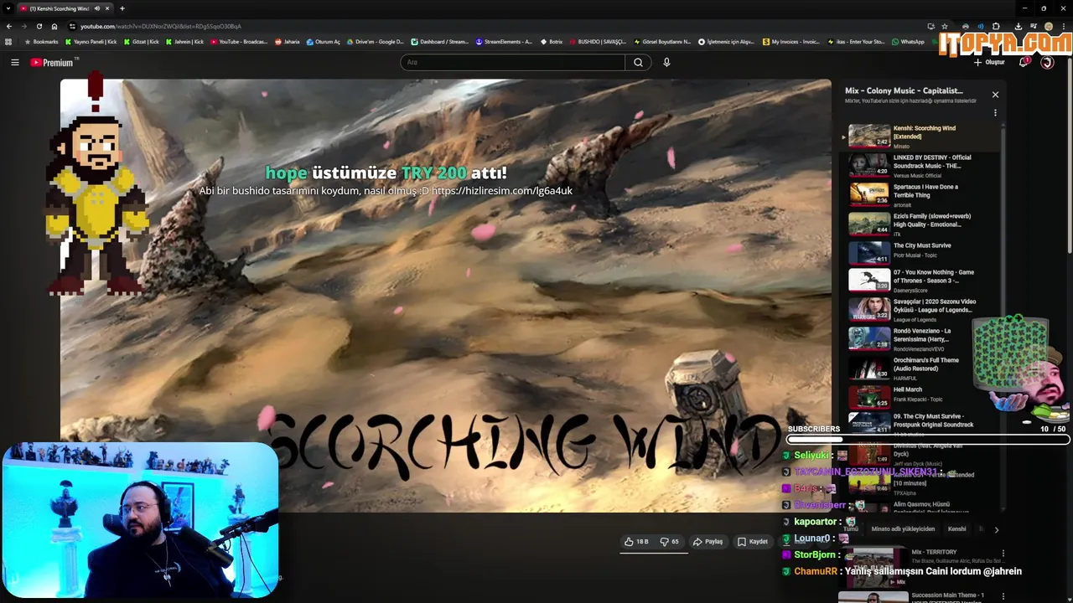The height and width of the screenshot is (603, 1073).
Task: Go back in browser history
Action: (x=9, y=26)
